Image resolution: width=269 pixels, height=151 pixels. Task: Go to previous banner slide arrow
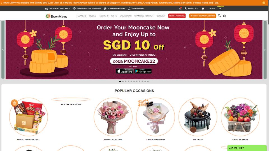3,50
